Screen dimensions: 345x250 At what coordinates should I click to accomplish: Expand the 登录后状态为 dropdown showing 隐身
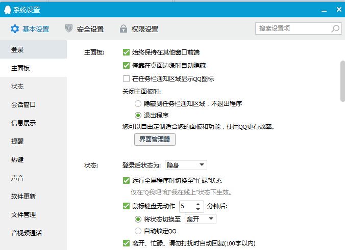click(x=186, y=165)
